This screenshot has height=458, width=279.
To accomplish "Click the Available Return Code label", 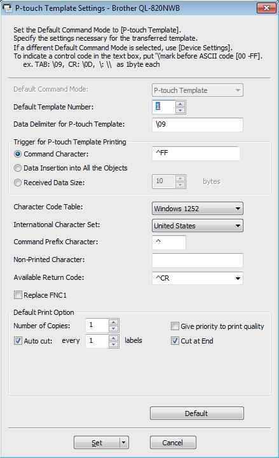I will [x=48, y=277].
